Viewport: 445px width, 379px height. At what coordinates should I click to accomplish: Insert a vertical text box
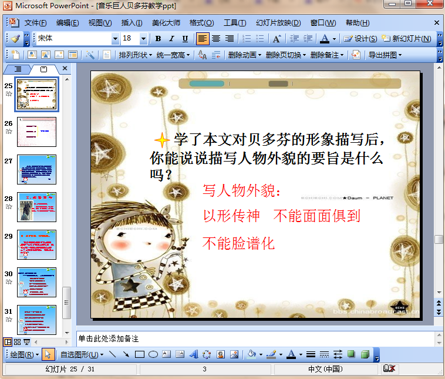coord(180,354)
